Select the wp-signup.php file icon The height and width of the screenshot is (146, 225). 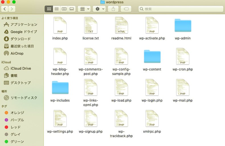91,119
